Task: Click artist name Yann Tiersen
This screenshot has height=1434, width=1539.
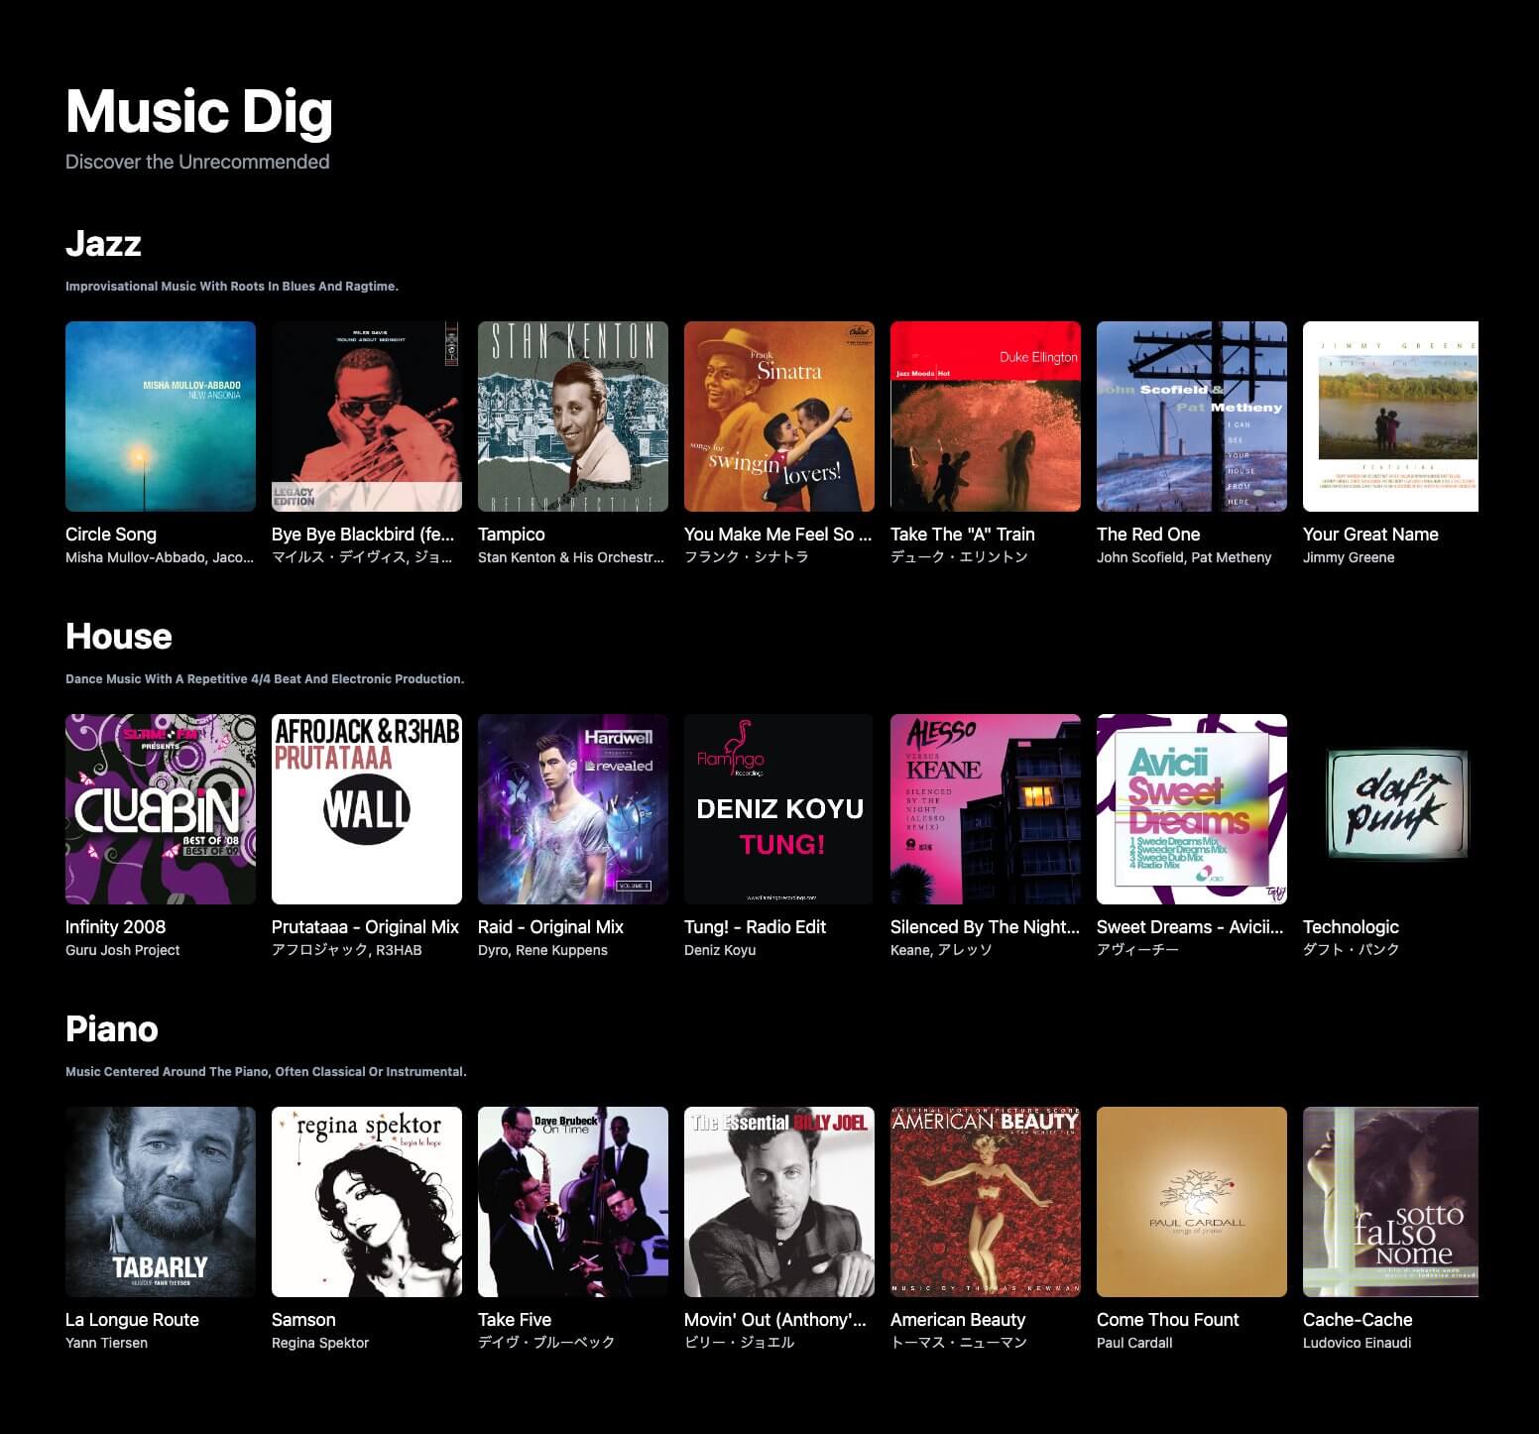Action: click(x=106, y=1343)
